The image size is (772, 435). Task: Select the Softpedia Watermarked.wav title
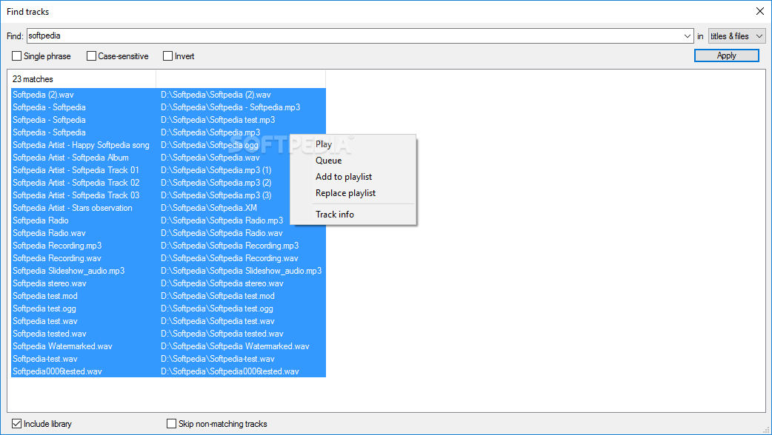(x=62, y=346)
